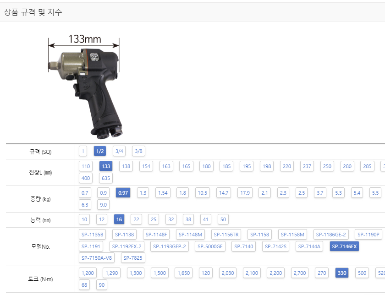This screenshot has width=385, height=295.
Task: Select 180 overall length
Action: (x=207, y=166)
